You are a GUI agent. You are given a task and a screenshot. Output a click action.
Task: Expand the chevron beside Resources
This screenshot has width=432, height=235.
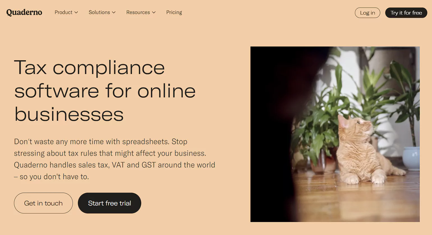point(154,13)
